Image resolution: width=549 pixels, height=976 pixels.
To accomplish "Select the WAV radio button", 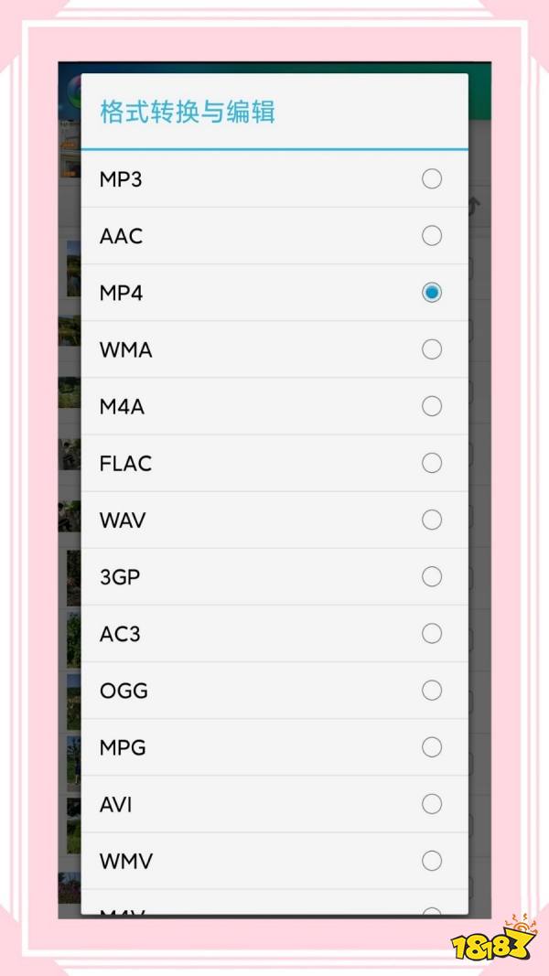I will pos(432,520).
